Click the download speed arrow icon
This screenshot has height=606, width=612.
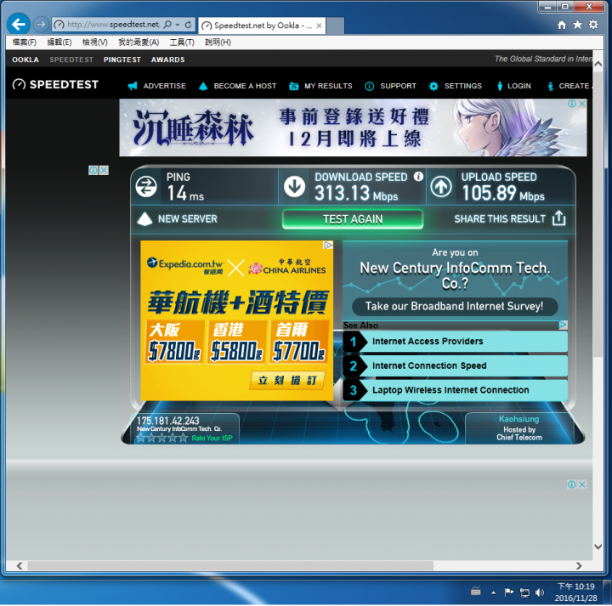294,186
